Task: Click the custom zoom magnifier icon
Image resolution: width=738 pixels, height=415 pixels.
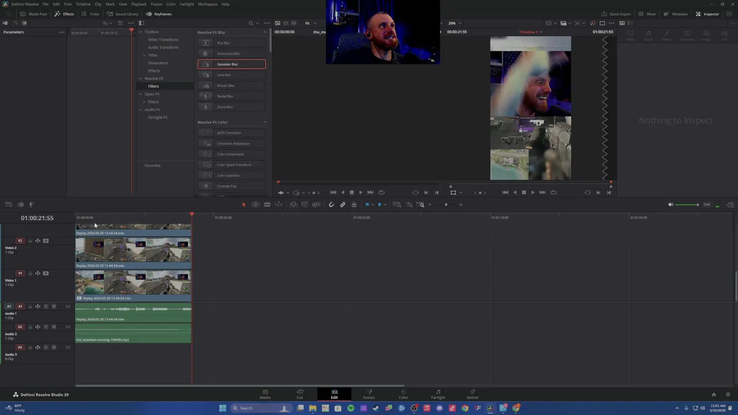Action: [420, 205]
